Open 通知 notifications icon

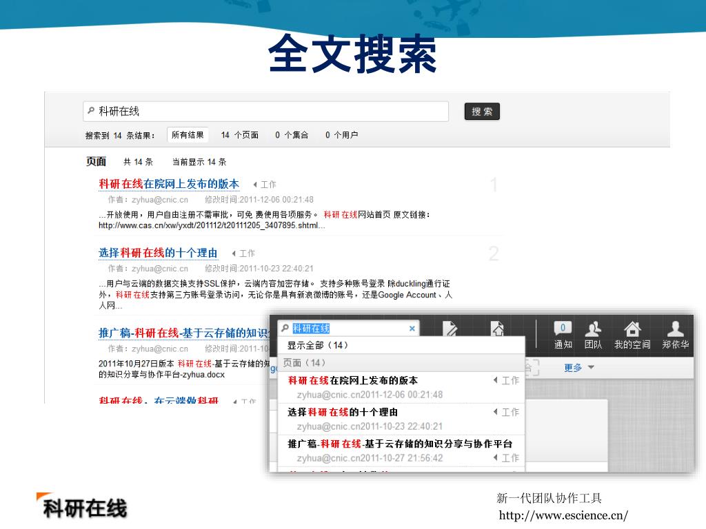click(x=563, y=335)
